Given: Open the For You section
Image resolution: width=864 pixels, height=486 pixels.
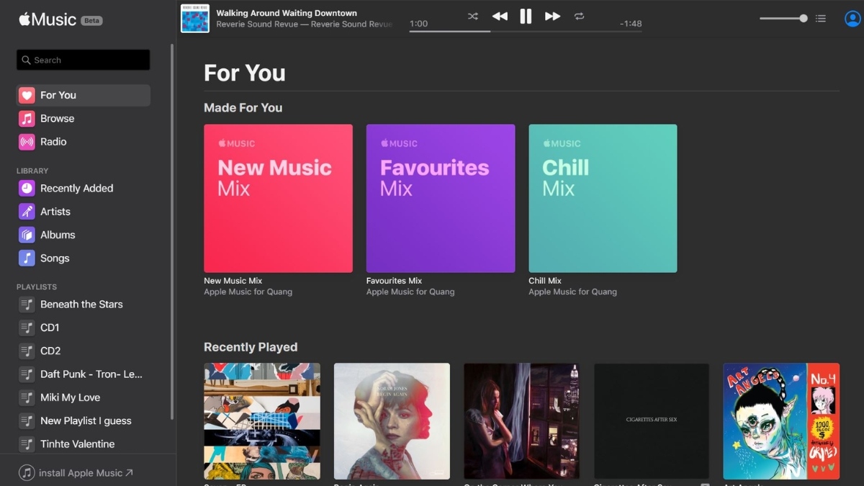Looking at the screenshot, I should pyautogui.click(x=84, y=95).
